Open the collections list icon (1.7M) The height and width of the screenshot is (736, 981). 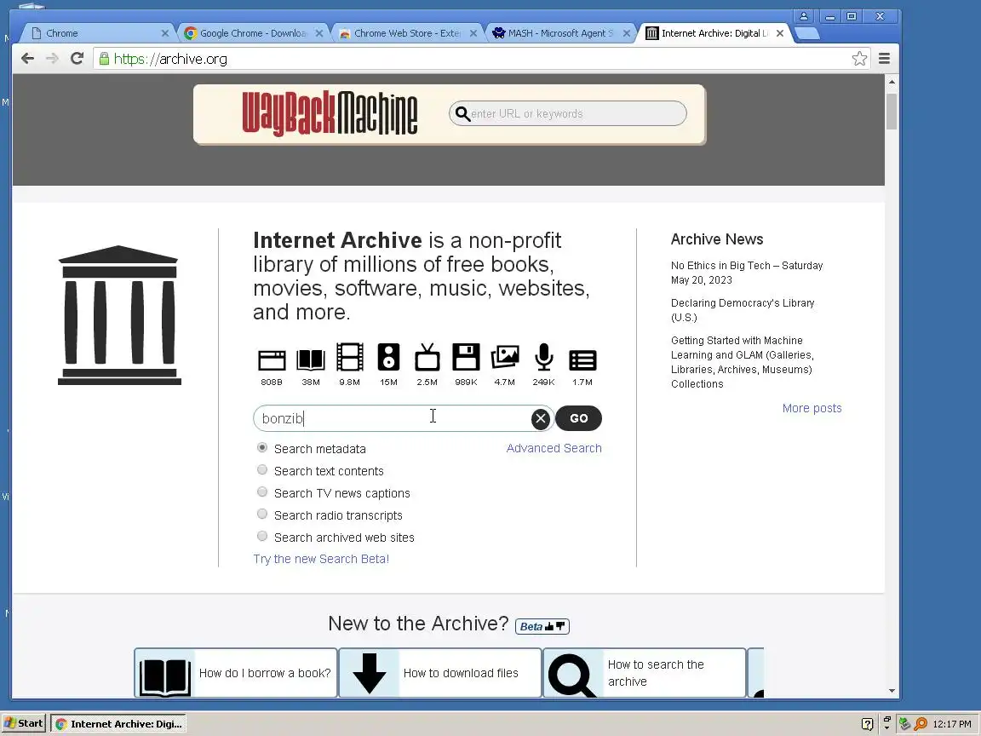pos(582,360)
